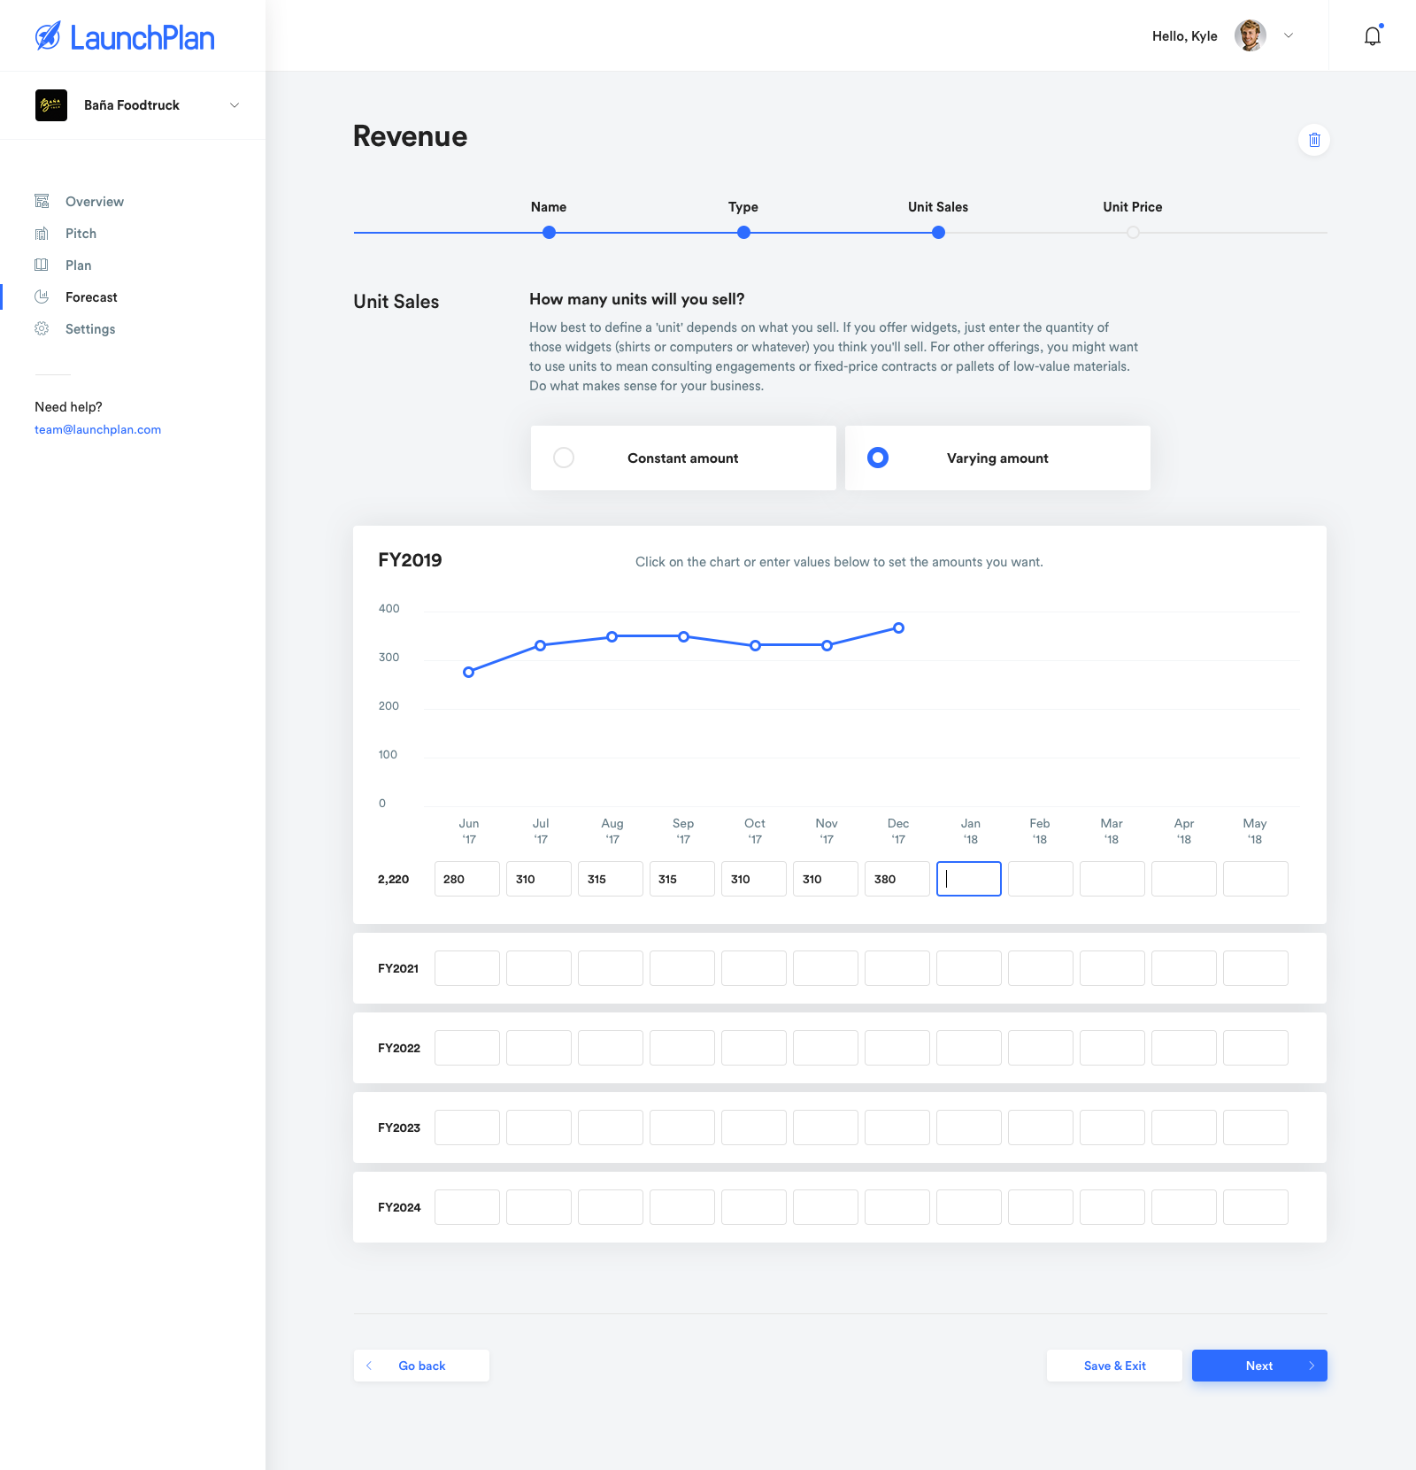Viewport: 1416px width, 1470px height.
Task: Click the Save & Exit button
Action: (x=1114, y=1366)
